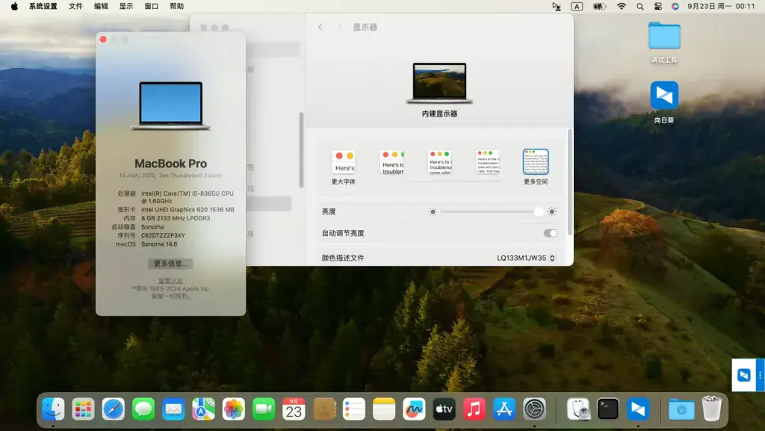This screenshot has width=765, height=431.
Task: Click the Spotlight search menu bar icon
Action: click(x=640, y=6)
